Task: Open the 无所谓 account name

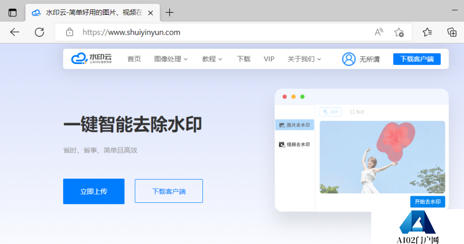Action: (370, 59)
